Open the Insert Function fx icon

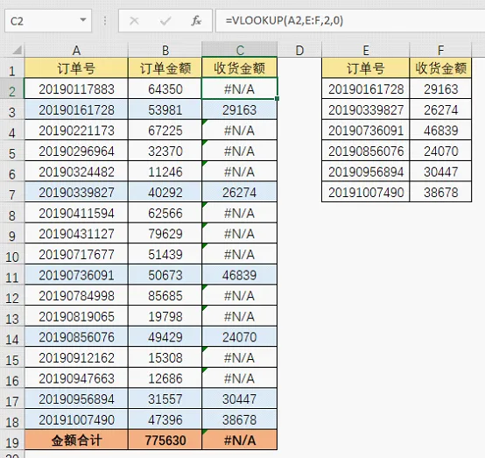(x=196, y=21)
